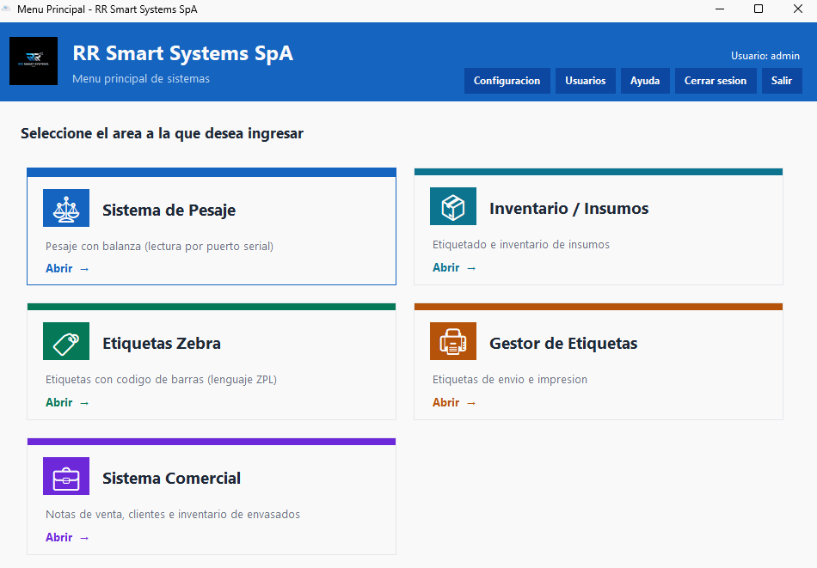Click the Ayuda help button
The width and height of the screenshot is (817, 568).
pyautogui.click(x=645, y=81)
